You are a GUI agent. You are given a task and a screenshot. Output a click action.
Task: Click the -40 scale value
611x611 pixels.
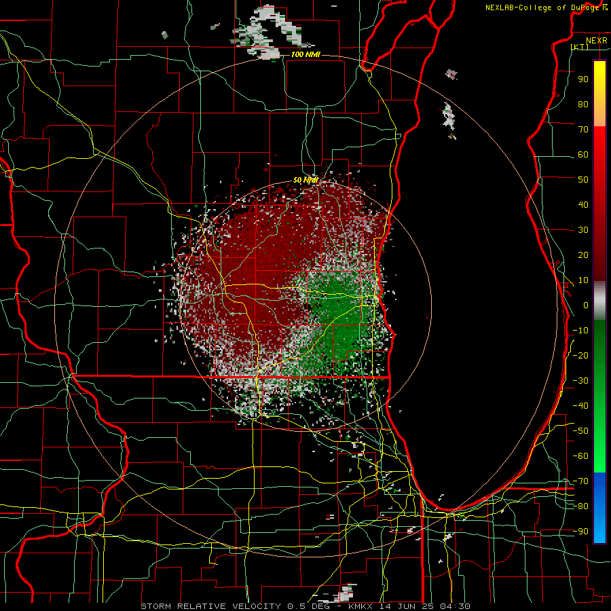tap(580, 406)
